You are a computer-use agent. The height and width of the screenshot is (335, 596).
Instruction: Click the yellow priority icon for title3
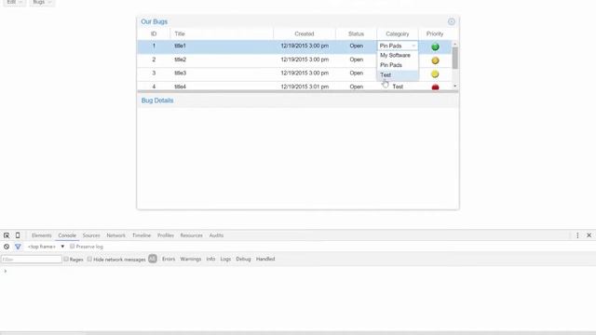[x=435, y=74]
